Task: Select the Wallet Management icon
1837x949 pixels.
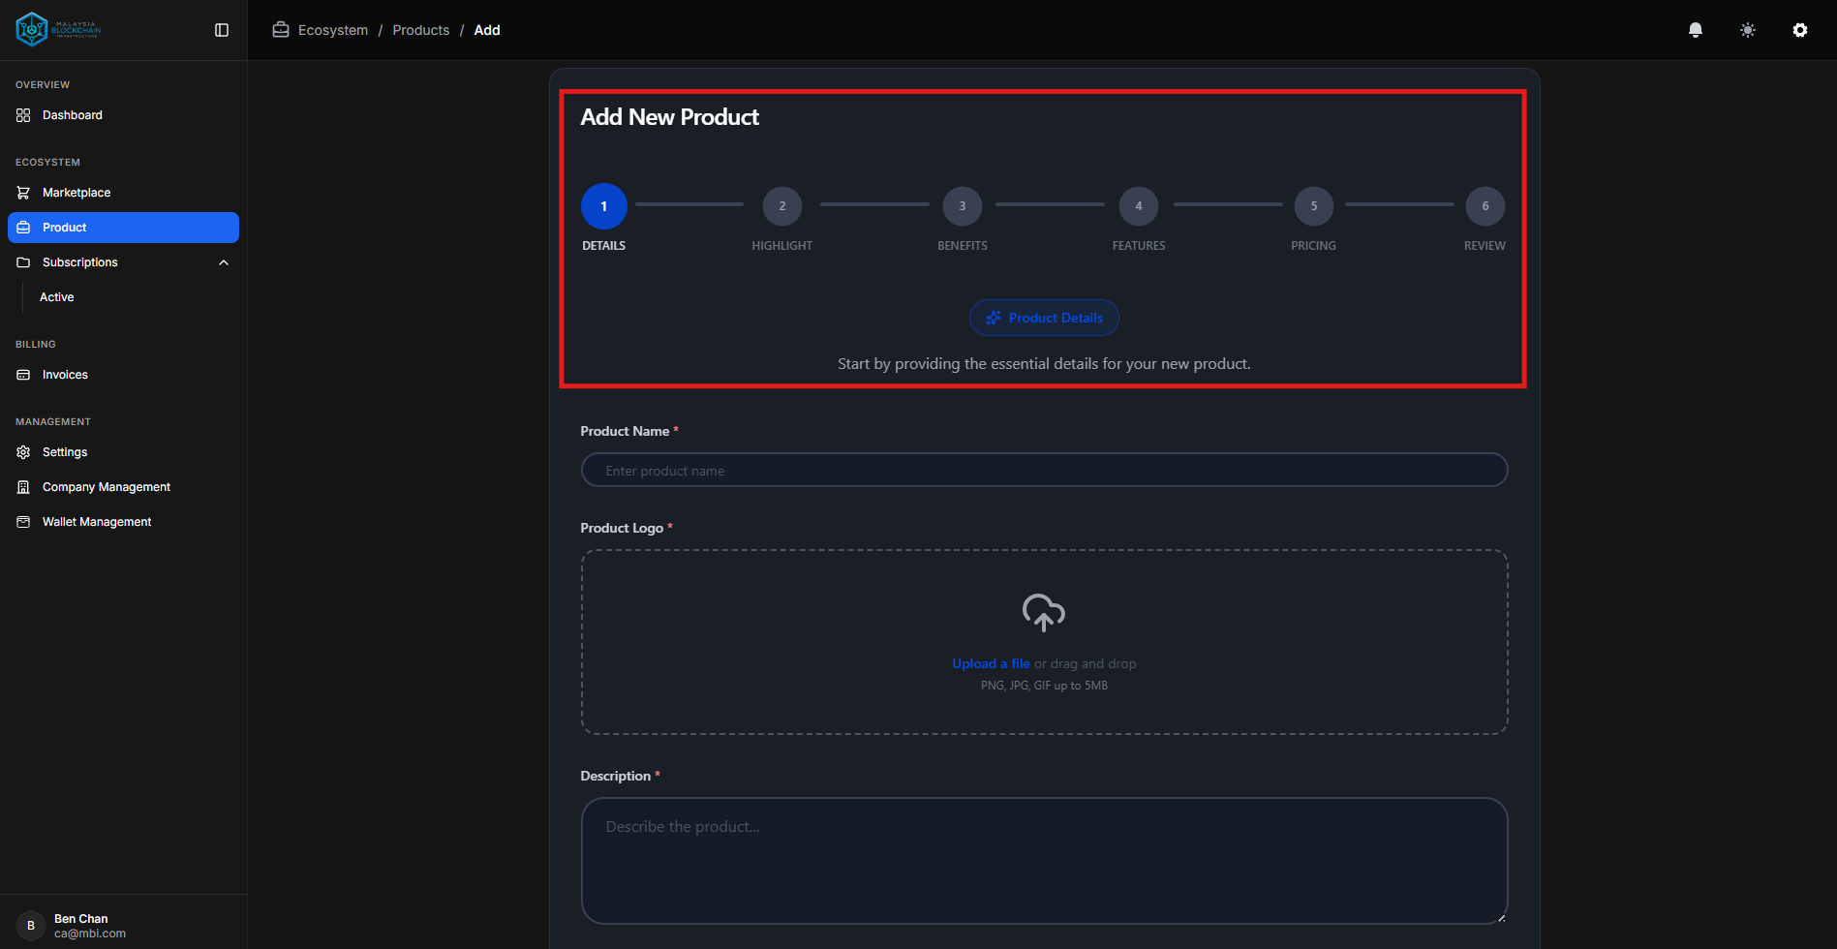Action: coord(22,521)
